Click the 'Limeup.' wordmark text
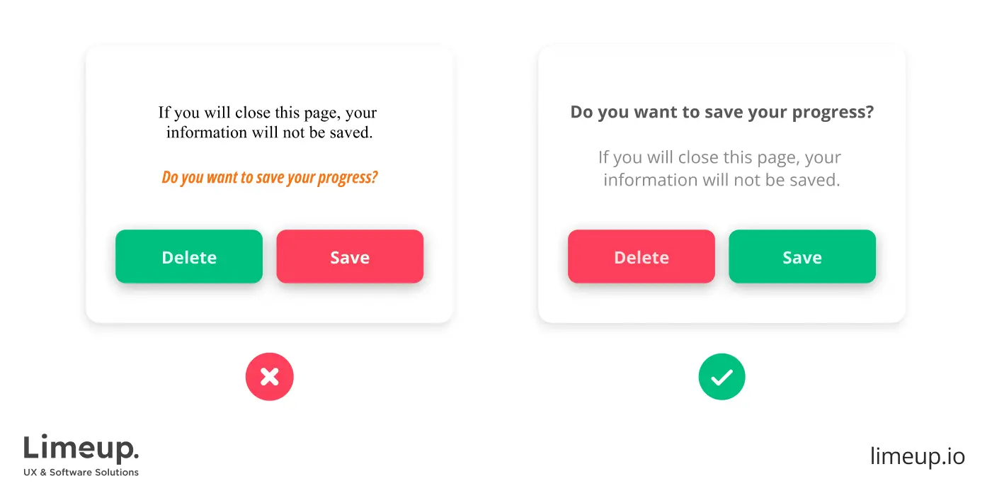Image resolution: width=992 pixels, height=486 pixels. point(81,449)
